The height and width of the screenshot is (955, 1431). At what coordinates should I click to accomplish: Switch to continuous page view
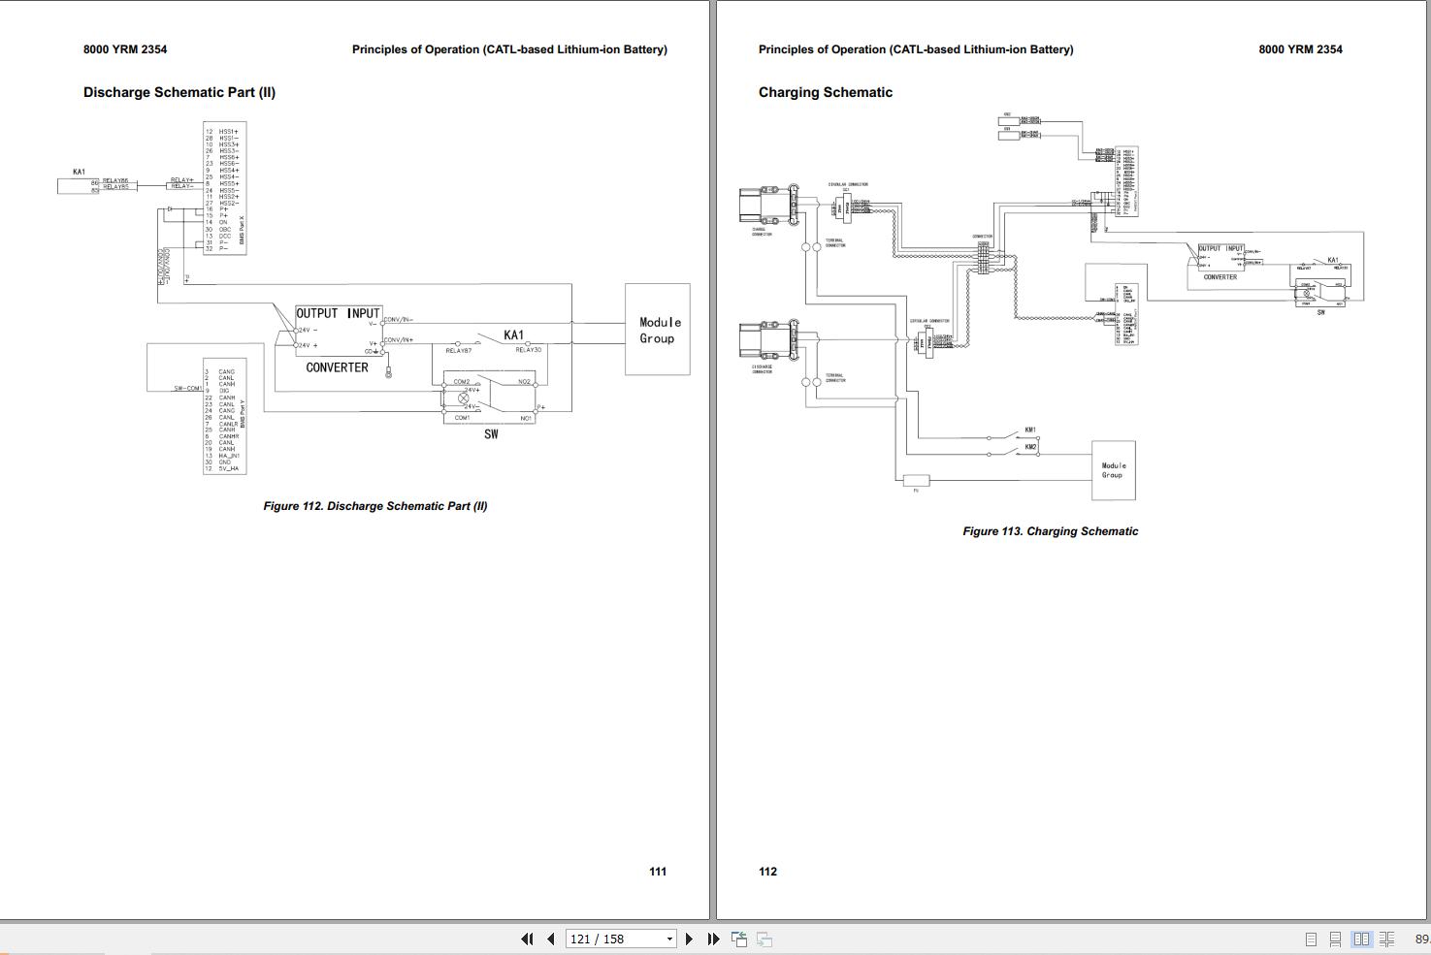1335,939
